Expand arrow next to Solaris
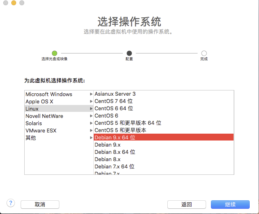The width and height of the screenshot is (259, 214). [91, 123]
